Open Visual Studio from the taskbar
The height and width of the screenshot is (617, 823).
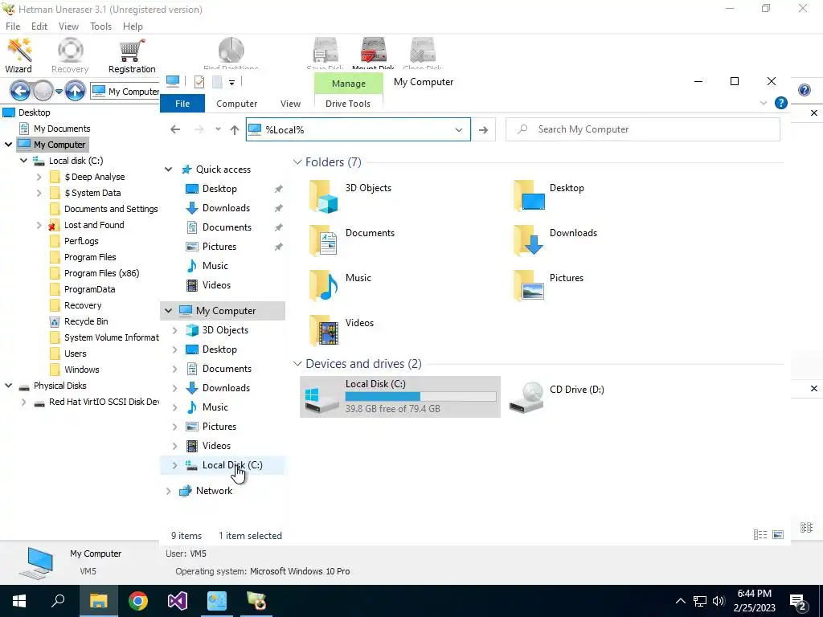(178, 601)
